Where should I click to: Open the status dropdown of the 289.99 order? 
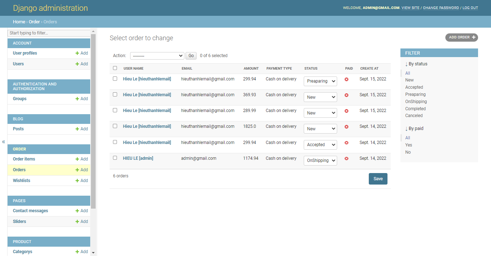tap(320, 113)
